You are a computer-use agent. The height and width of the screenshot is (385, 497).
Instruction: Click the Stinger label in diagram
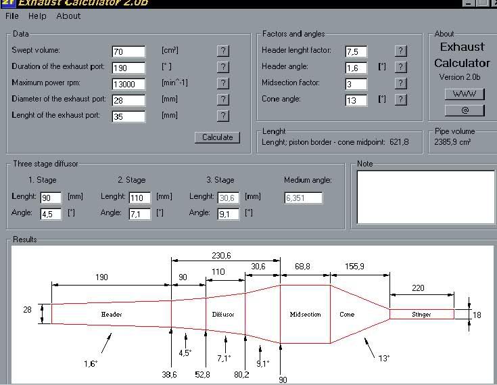pos(421,314)
